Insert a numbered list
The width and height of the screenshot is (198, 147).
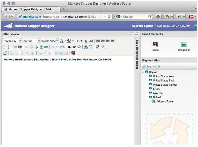click(x=10, y=47)
